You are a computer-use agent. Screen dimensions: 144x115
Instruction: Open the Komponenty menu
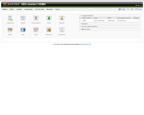(x=28, y=9)
